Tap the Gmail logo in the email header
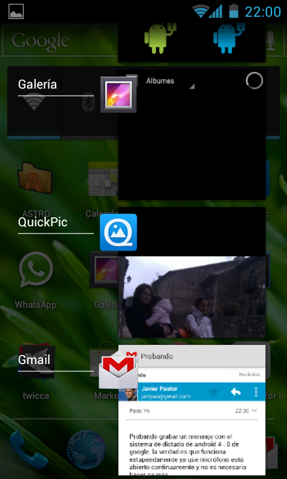Screen dimensions: 287x479 (132, 356)
